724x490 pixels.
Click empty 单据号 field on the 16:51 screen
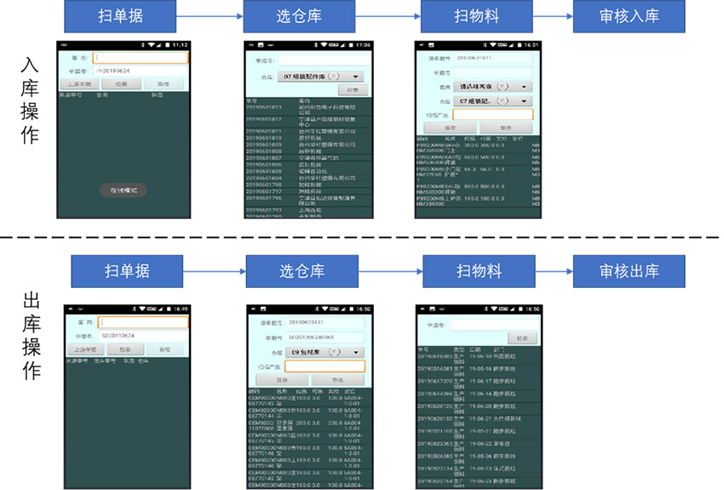(x=492, y=72)
